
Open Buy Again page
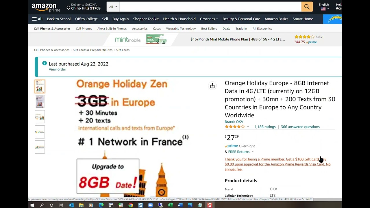121,19
